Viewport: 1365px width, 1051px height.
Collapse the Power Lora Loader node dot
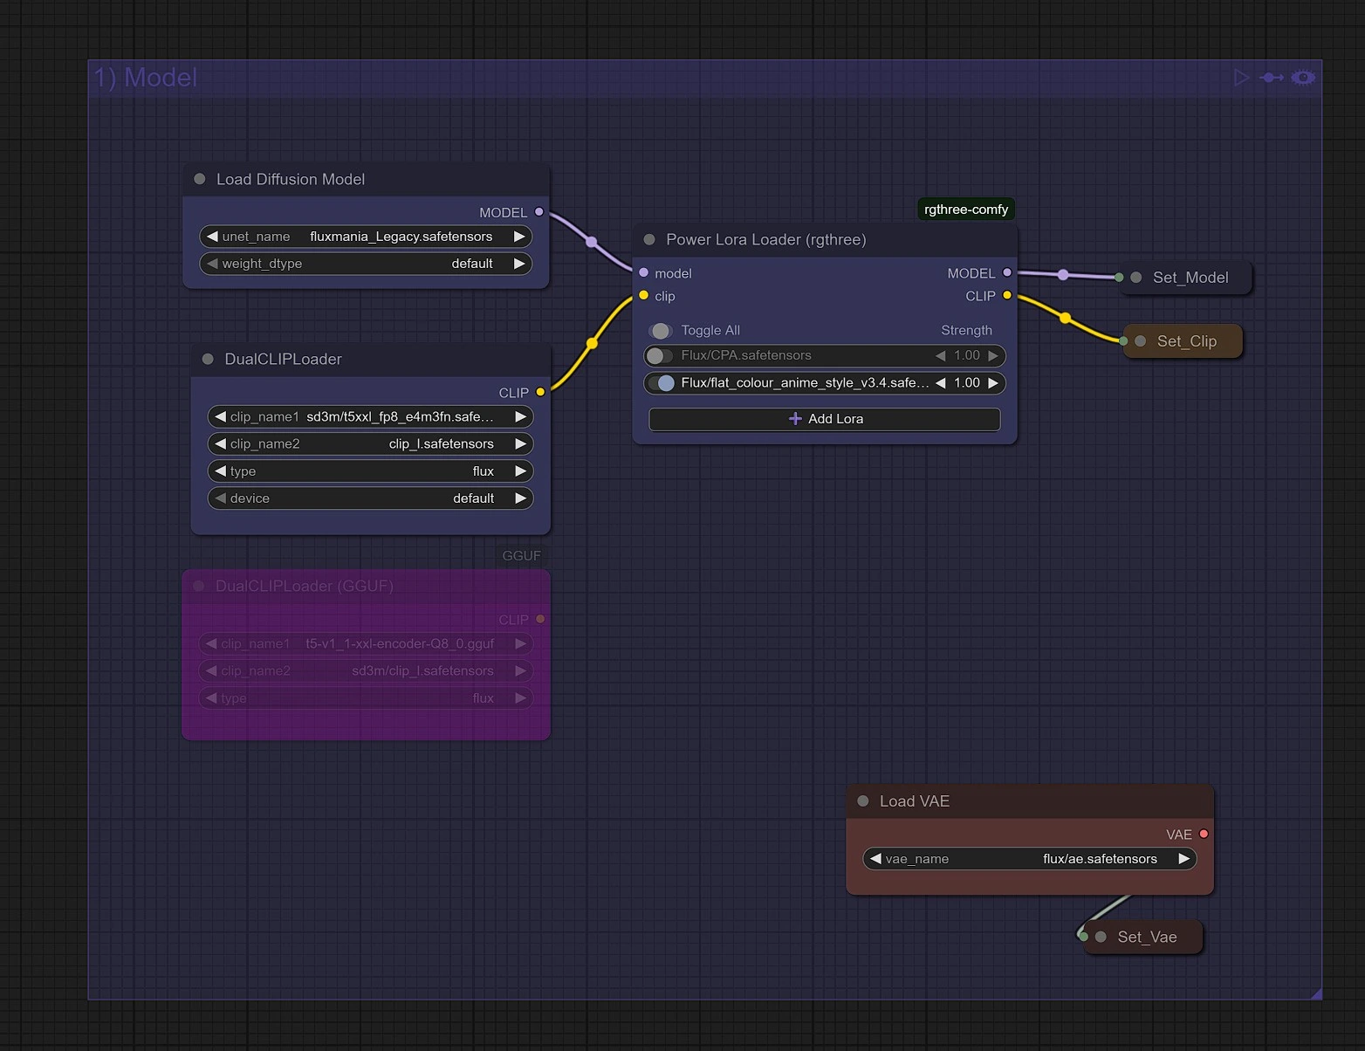coord(649,239)
